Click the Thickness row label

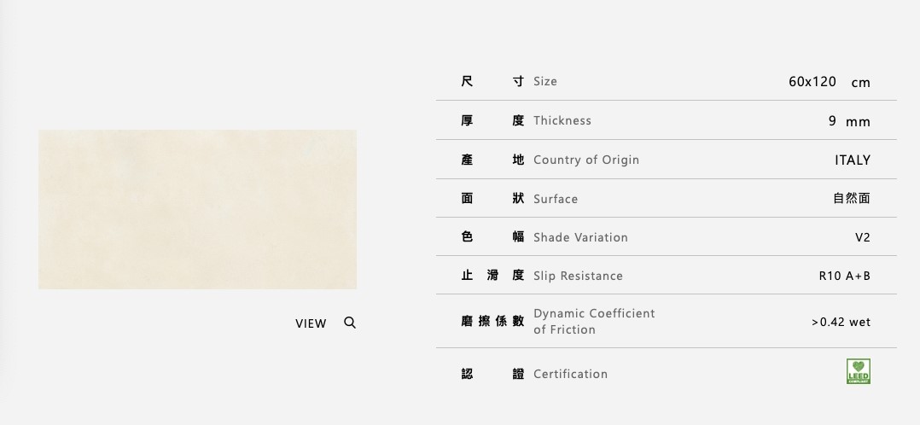pyautogui.click(x=562, y=120)
